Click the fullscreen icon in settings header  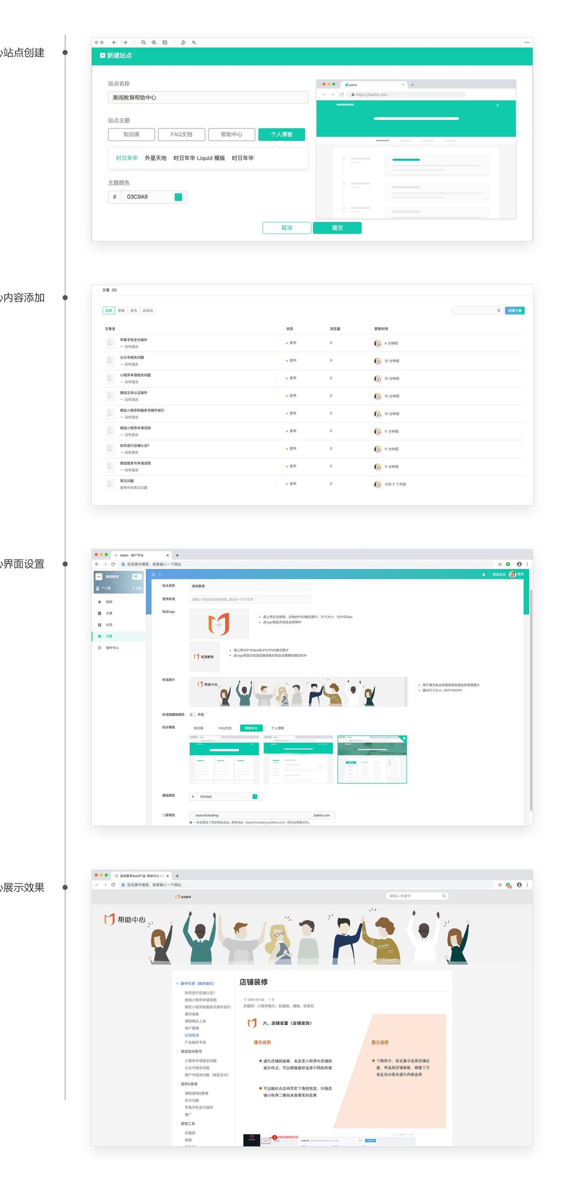pyautogui.click(x=161, y=575)
